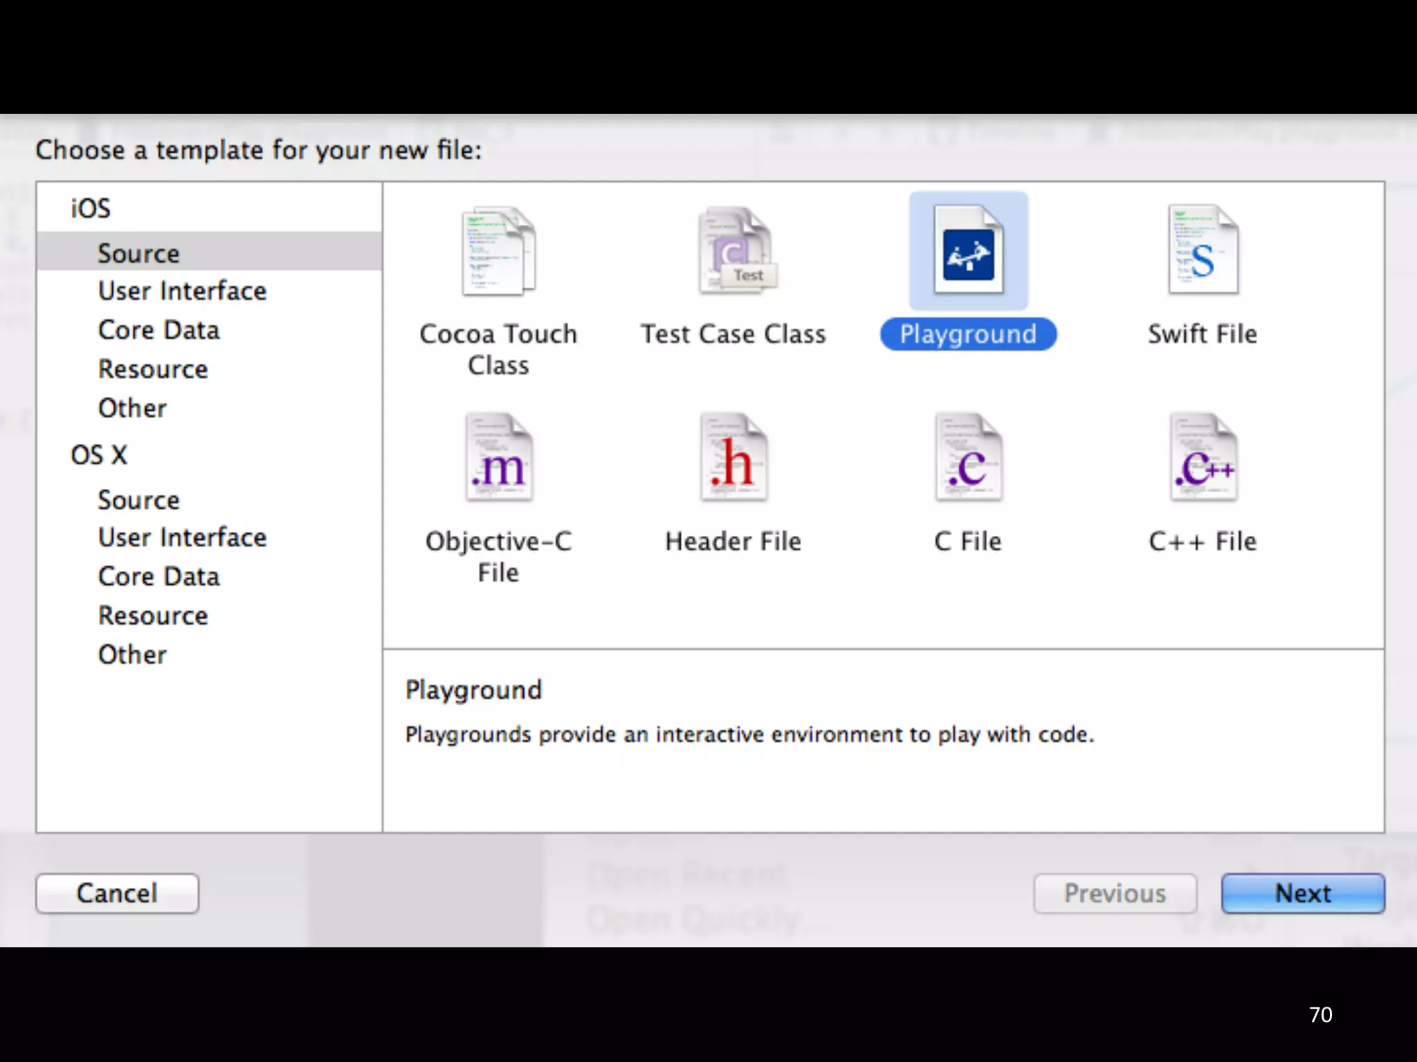Pick the Swift File template icon
The width and height of the screenshot is (1417, 1062).
1203,252
